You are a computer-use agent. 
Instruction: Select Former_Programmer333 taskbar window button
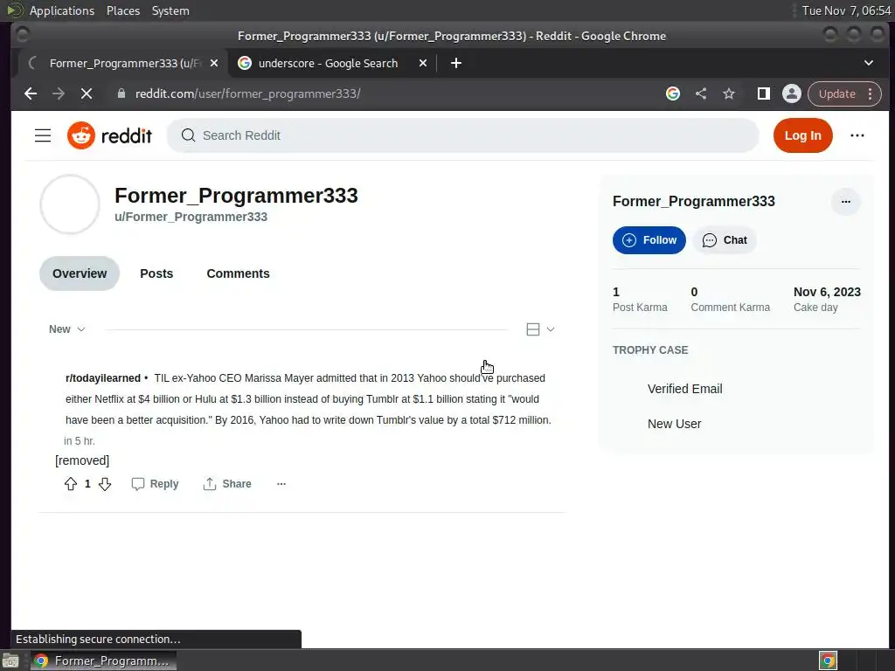point(103,661)
